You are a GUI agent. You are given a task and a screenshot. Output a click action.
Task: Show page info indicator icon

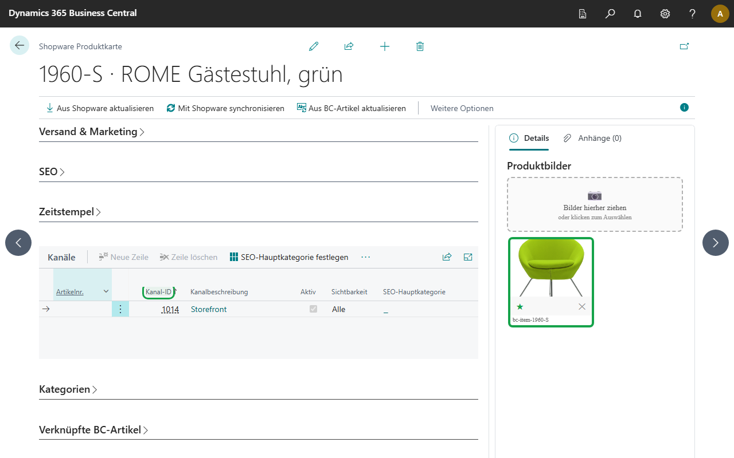coord(684,107)
